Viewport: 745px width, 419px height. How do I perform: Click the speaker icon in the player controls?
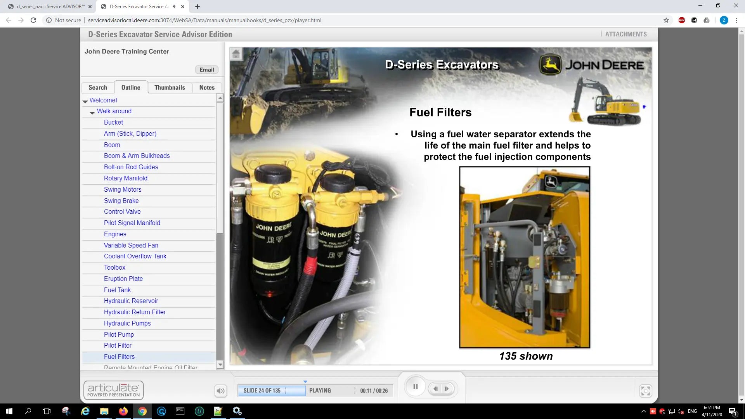point(220,391)
